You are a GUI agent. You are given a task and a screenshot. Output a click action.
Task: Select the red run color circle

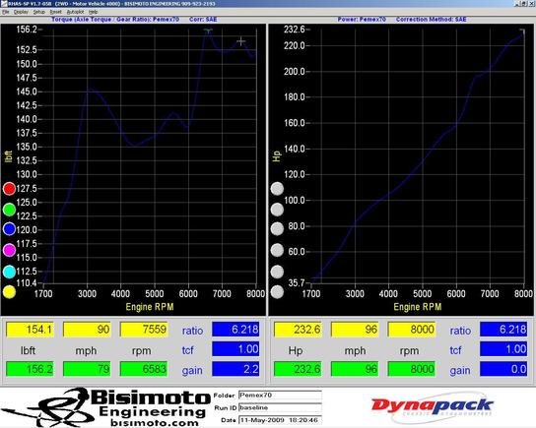(x=9, y=188)
